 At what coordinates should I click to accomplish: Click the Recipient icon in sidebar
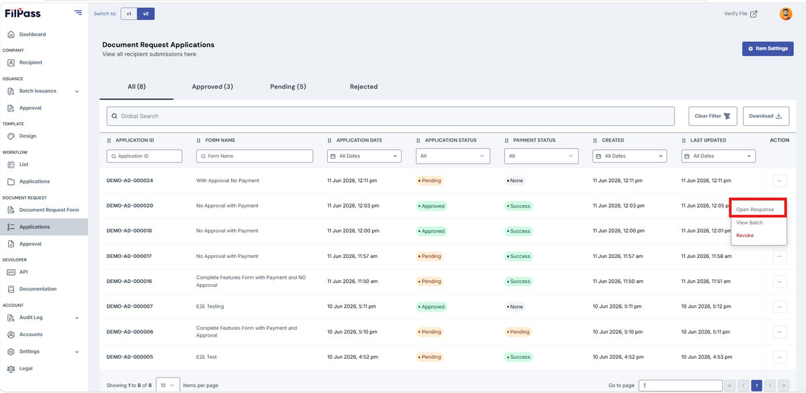click(11, 62)
